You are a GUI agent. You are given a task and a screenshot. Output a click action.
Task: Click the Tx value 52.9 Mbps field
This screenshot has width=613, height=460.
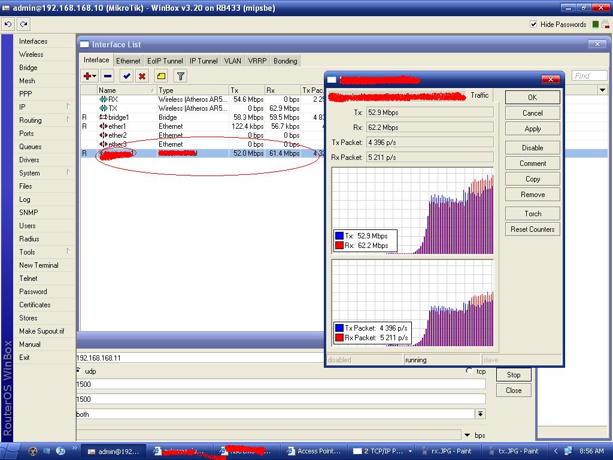tap(430, 113)
